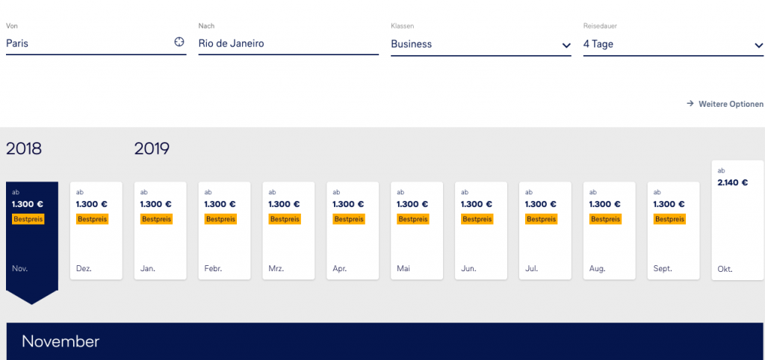Select the Dez. month price card
Image resolution: width=765 pixels, height=360 pixels.
[96, 231]
